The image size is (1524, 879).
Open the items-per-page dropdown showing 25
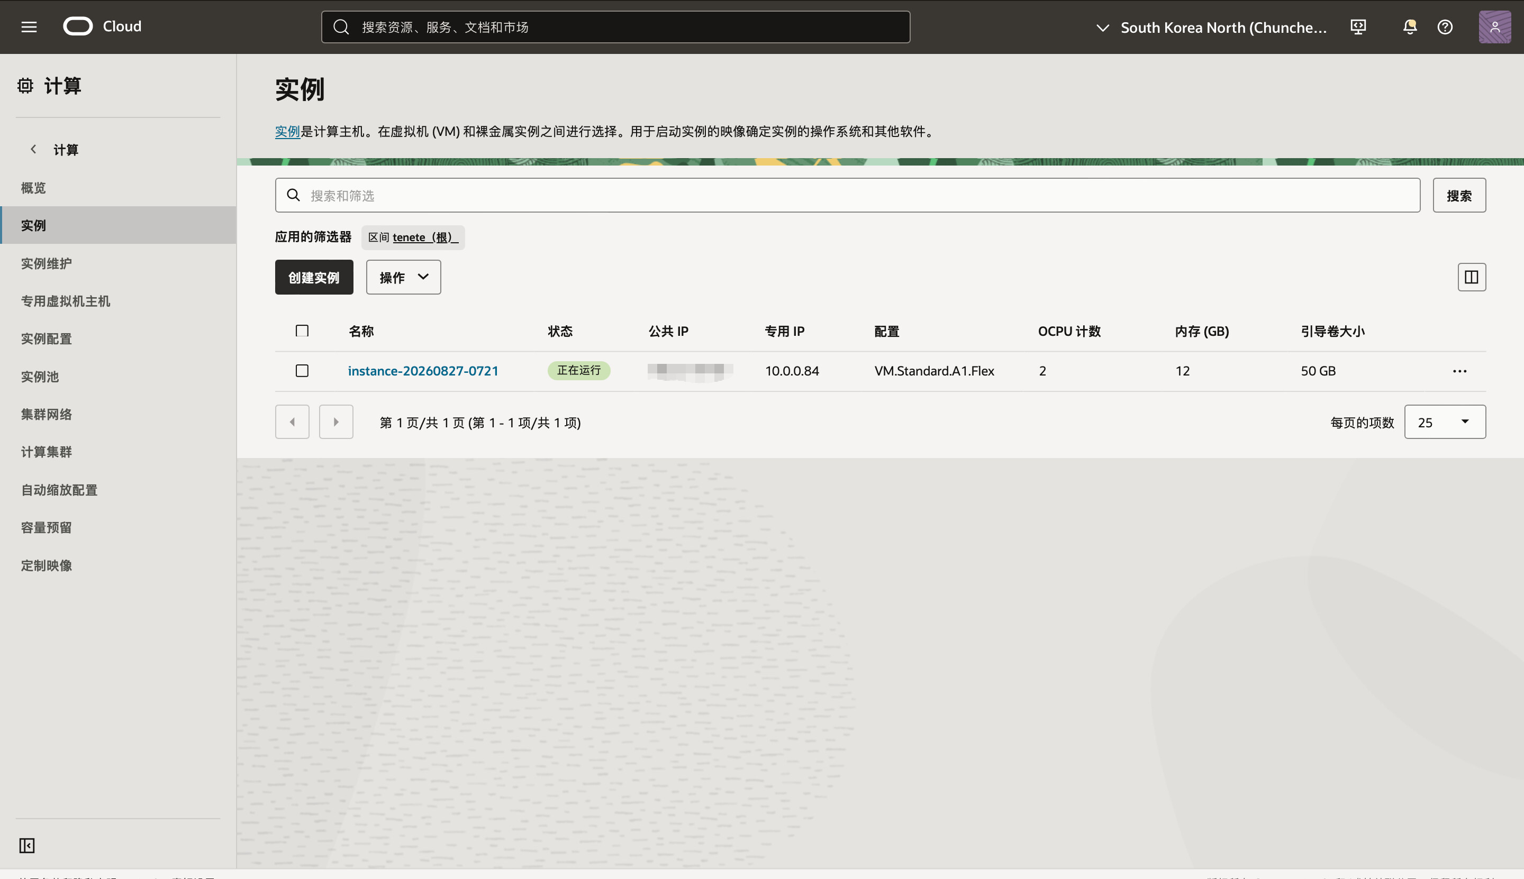point(1445,422)
